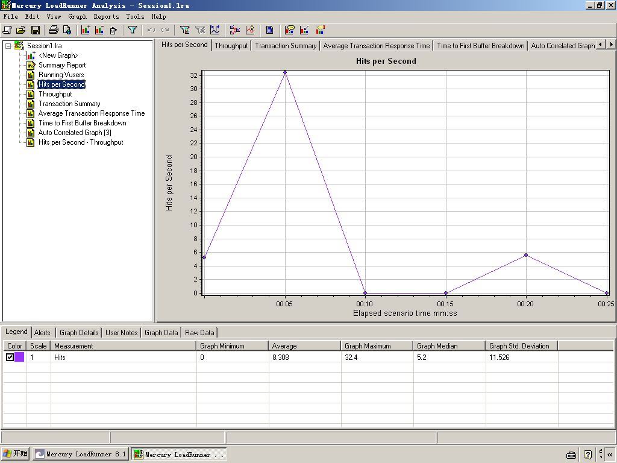Click the Print printer icon in toolbar

coord(53,30)
